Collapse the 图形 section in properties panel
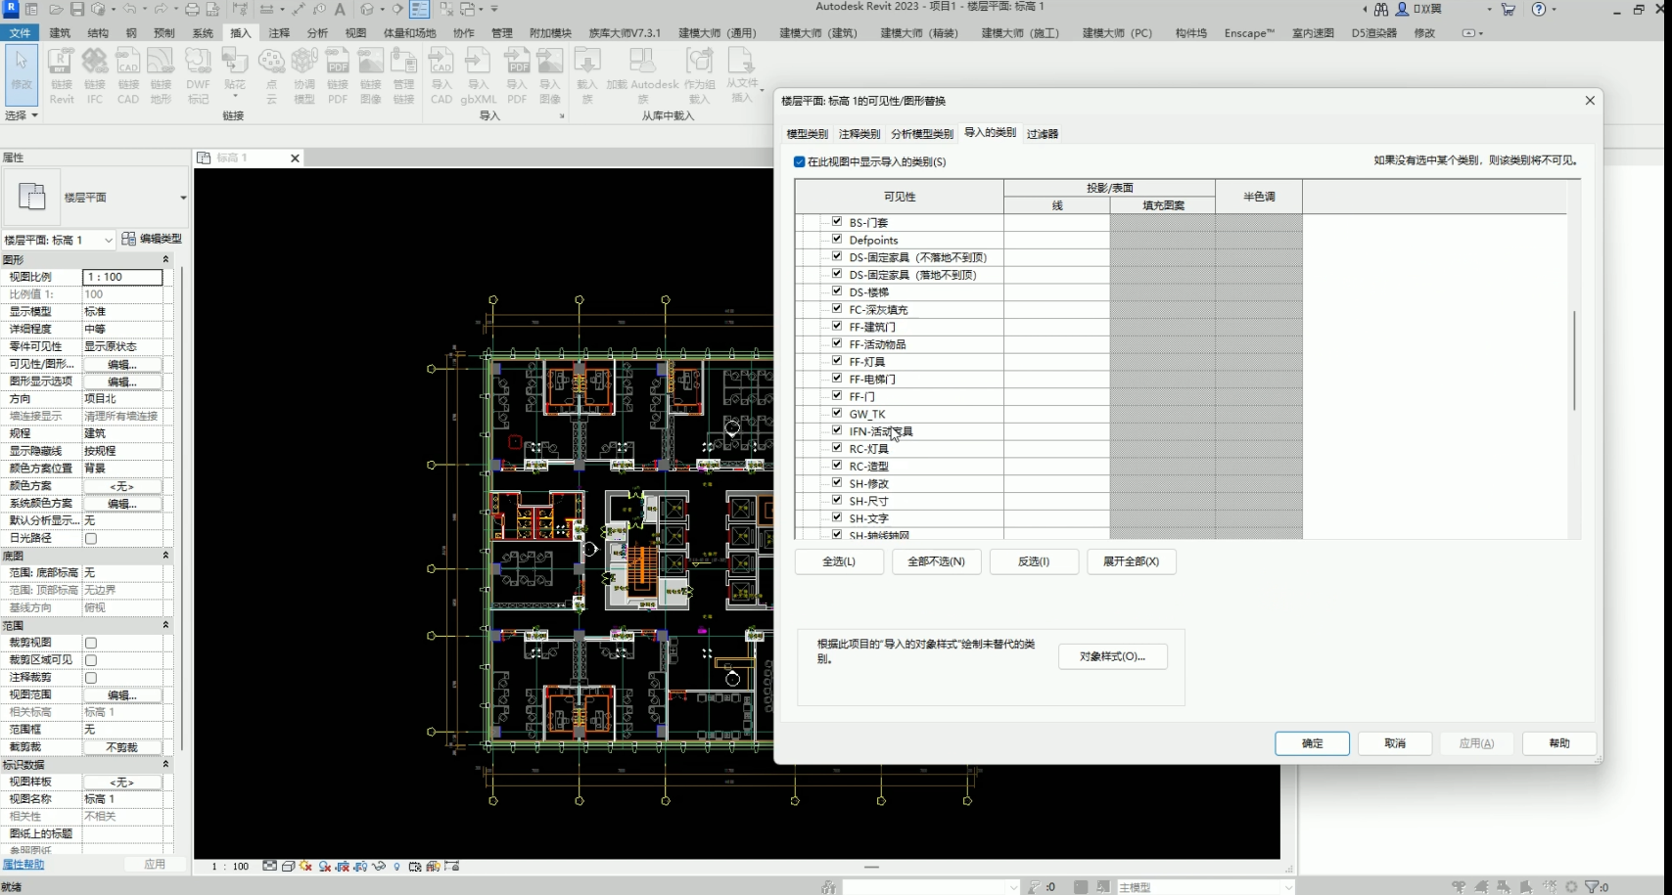 pos(165,260)
